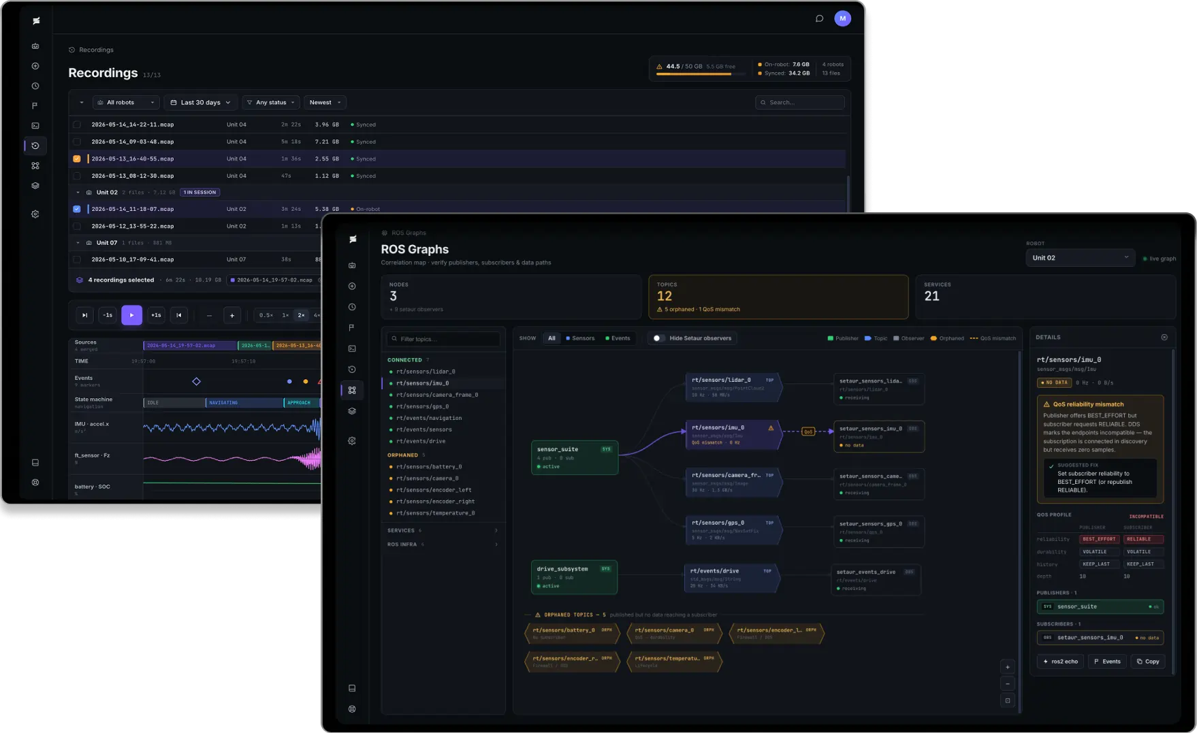This screenshot has height=733, width=1197.
Task: Step forward one second (+1s)
Action: point(156,315)
